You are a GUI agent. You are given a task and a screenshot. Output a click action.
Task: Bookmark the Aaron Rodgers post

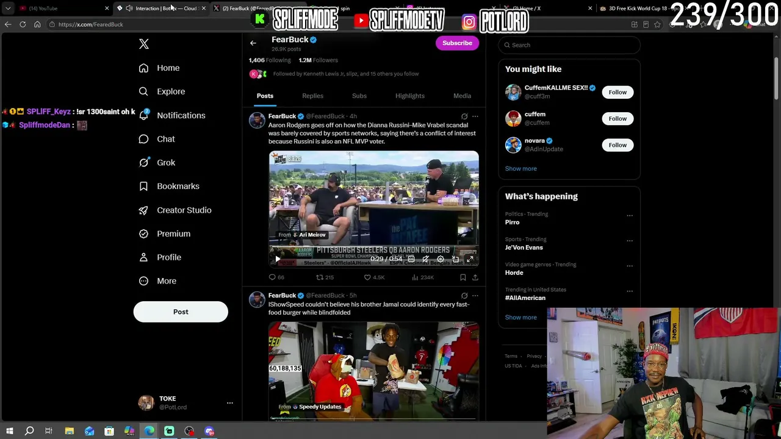click(463, 277)
